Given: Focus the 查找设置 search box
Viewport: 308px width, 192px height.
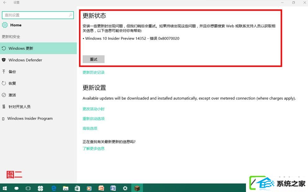Looking at the screenshot, I should [38, 15].
